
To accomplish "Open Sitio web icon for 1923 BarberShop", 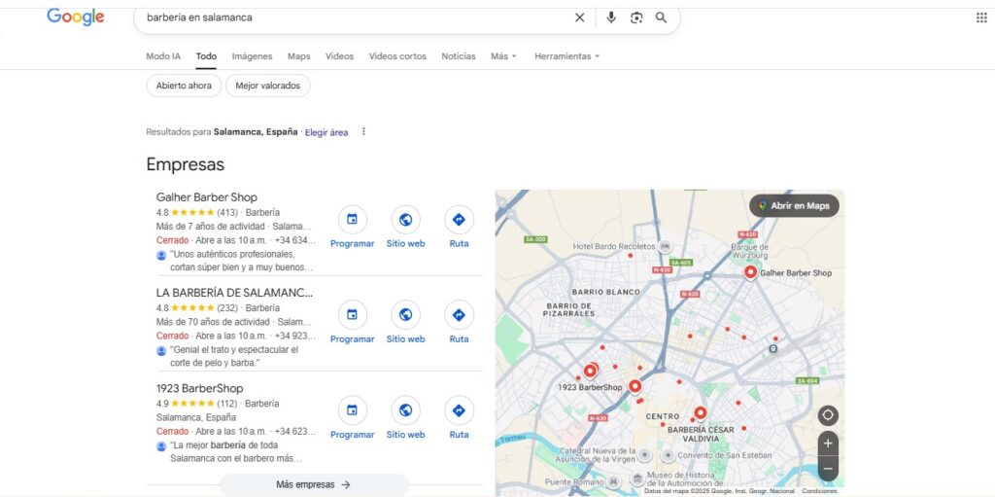I will [x=405, y=410].
